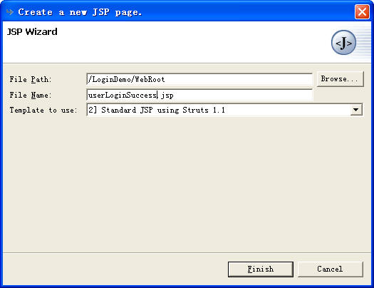Click the File Name label
The width and height of the screenshot is (374, 288).
coord(31,95)
